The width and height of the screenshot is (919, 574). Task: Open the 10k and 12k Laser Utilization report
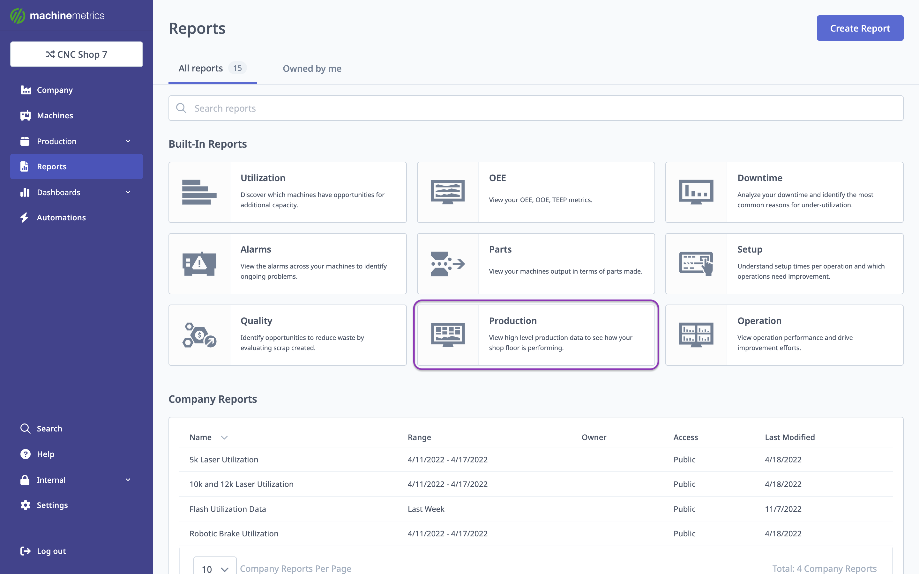point(242,484)
